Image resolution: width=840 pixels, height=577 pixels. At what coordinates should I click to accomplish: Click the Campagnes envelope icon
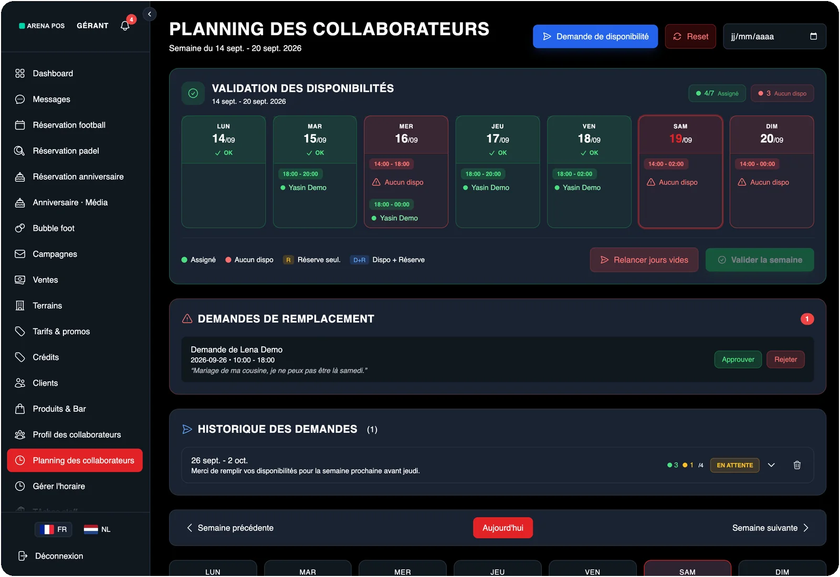pyautogui.click(x=20, y=254)
